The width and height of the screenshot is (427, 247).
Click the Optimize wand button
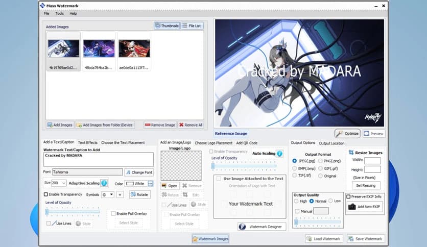click(x=347, y=134)
